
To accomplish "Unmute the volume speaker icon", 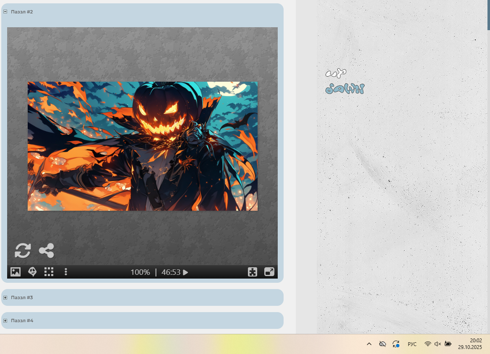I will pyautogui.click(x=438, y=344).
